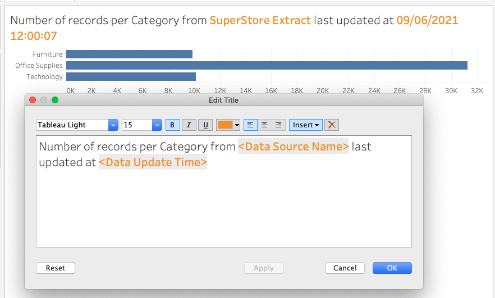This screenshot has height=298, width=495.
Task: Toggle underline text formatting
Action: (x=205, y=125)
